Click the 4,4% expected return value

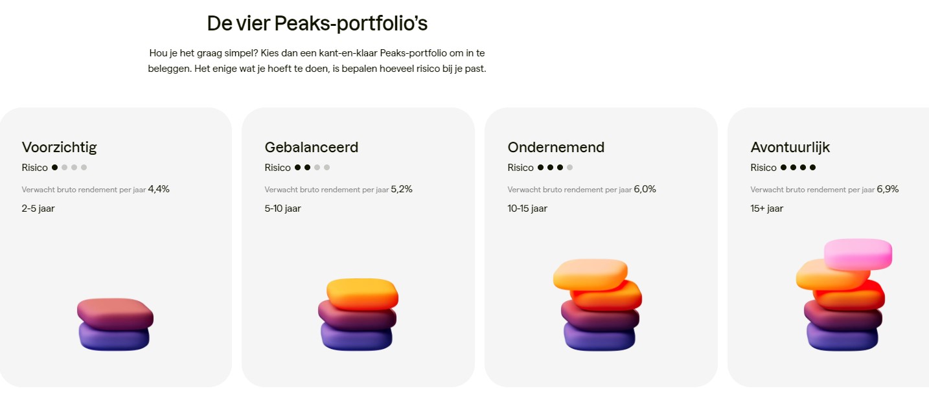(x=159, y=189)
